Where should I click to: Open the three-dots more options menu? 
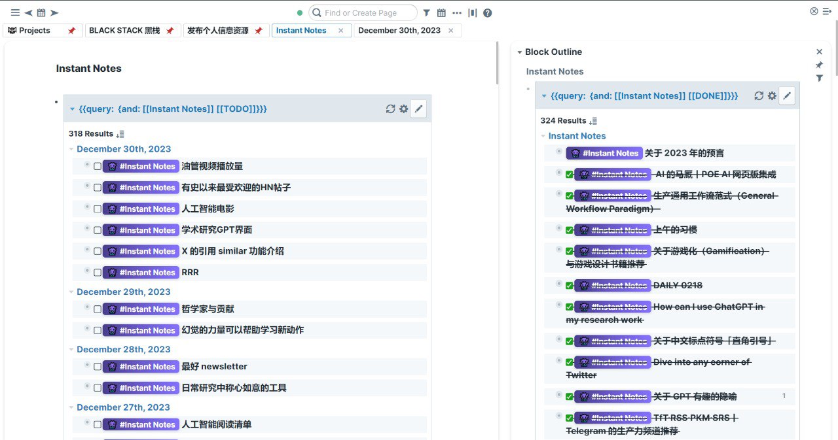click(456, 12)
